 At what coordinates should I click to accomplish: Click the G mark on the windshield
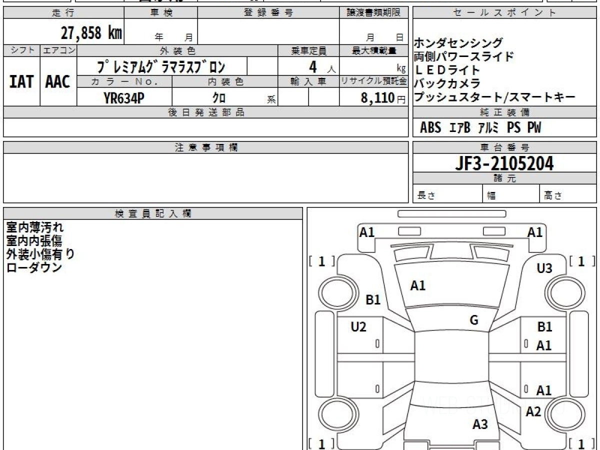point(474,320)
